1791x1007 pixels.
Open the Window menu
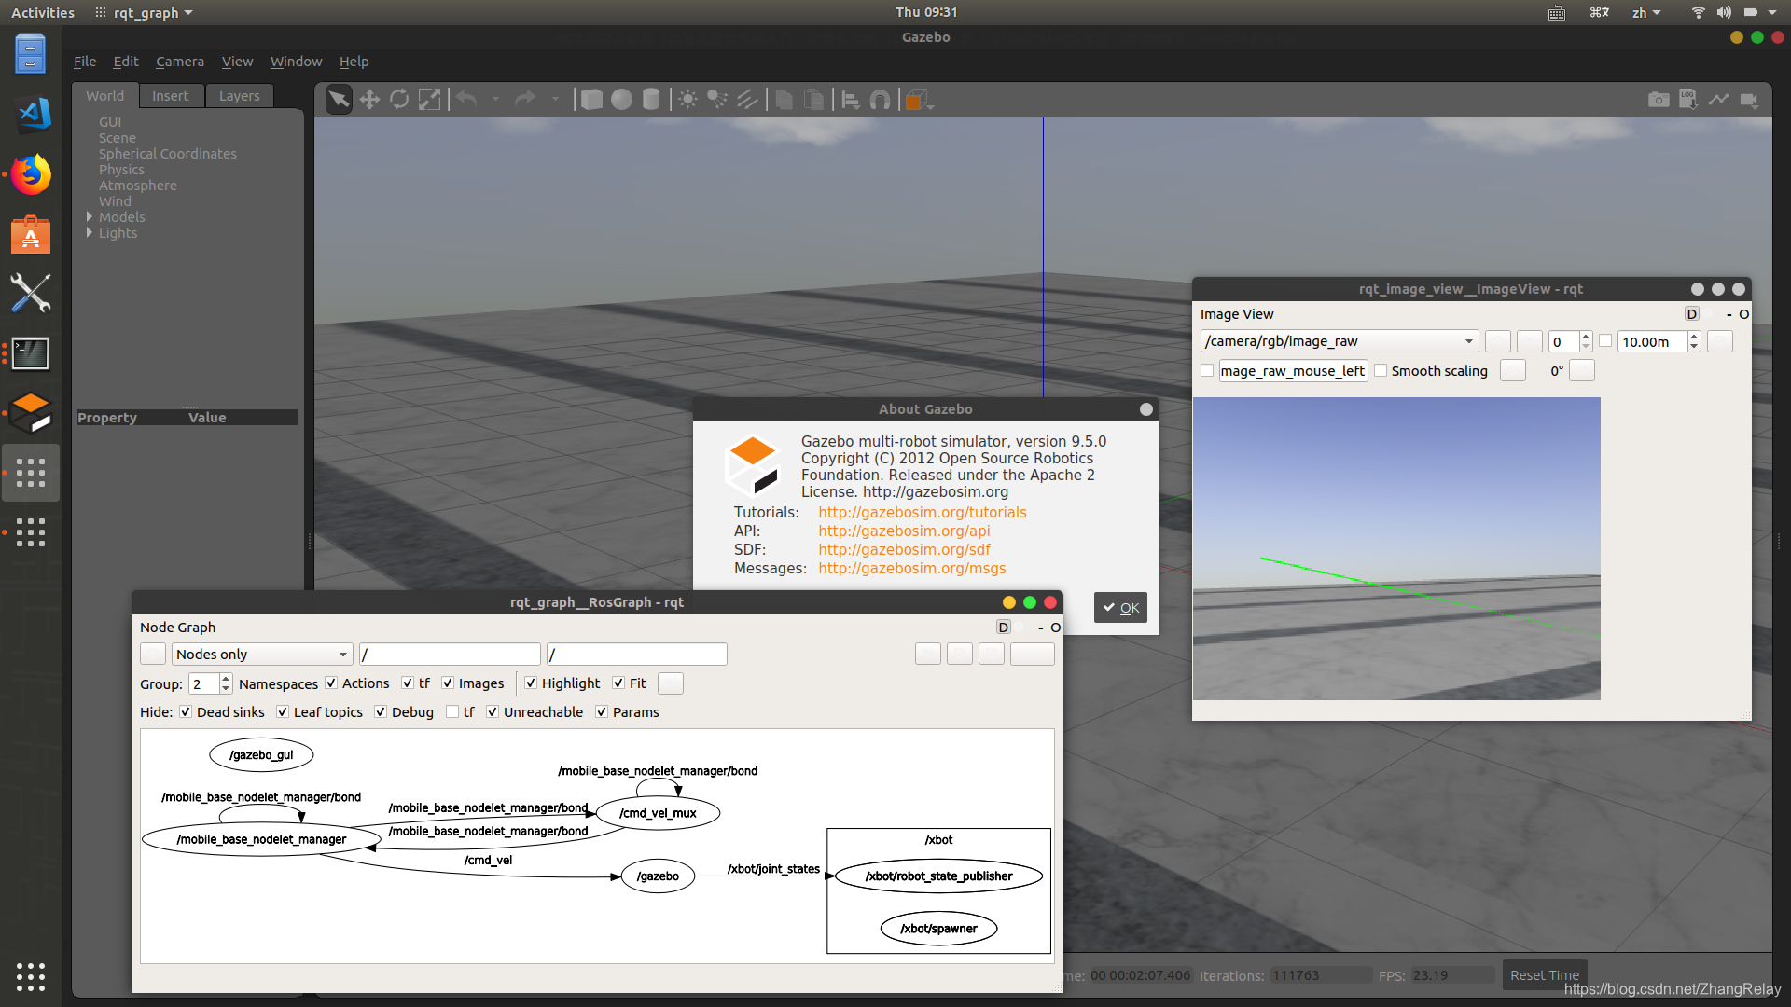tap(296, 62)
